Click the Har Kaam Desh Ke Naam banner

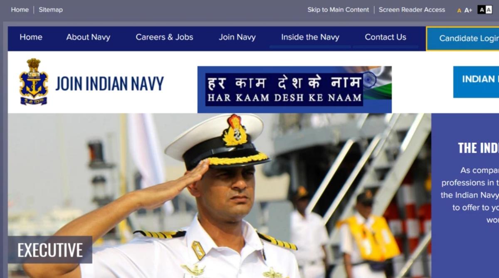(x=294, y=89)
